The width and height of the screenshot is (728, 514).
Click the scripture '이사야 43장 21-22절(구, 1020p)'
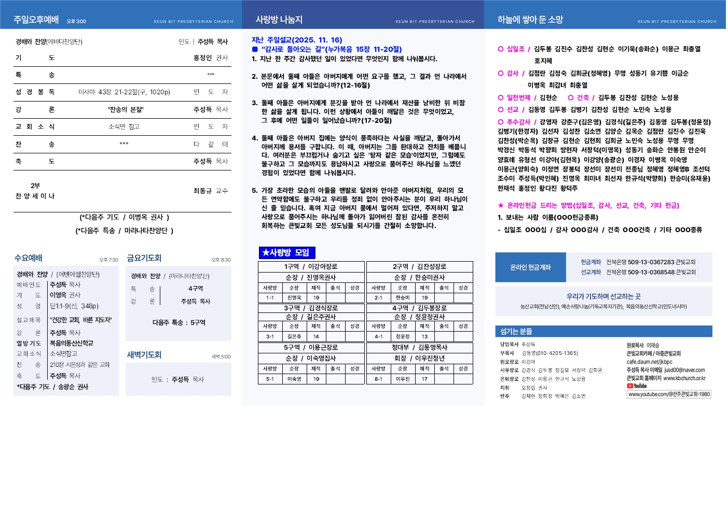(125, 92)
